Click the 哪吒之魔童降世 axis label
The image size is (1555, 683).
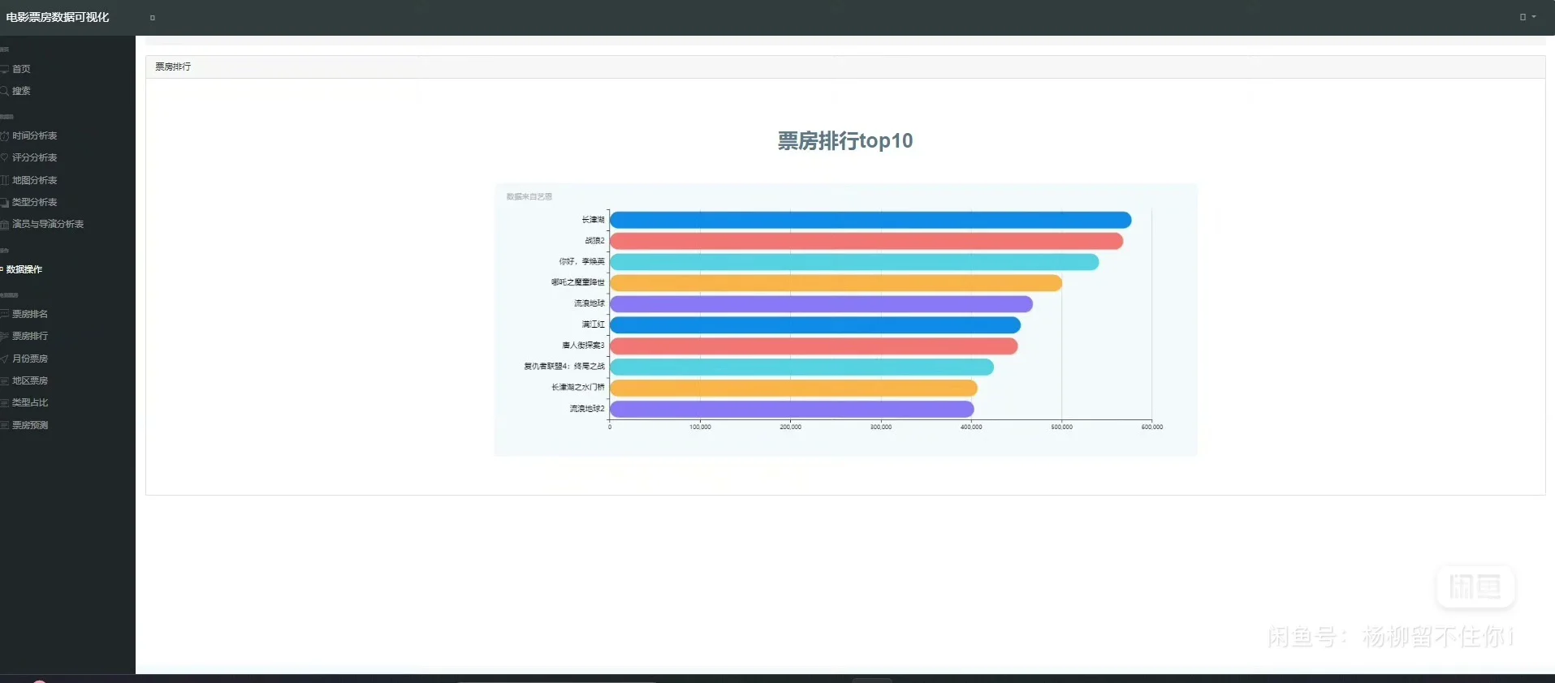pos(578,283)
